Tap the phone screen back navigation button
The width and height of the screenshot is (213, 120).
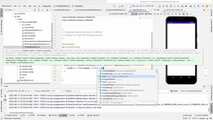[x=173, y=77]
